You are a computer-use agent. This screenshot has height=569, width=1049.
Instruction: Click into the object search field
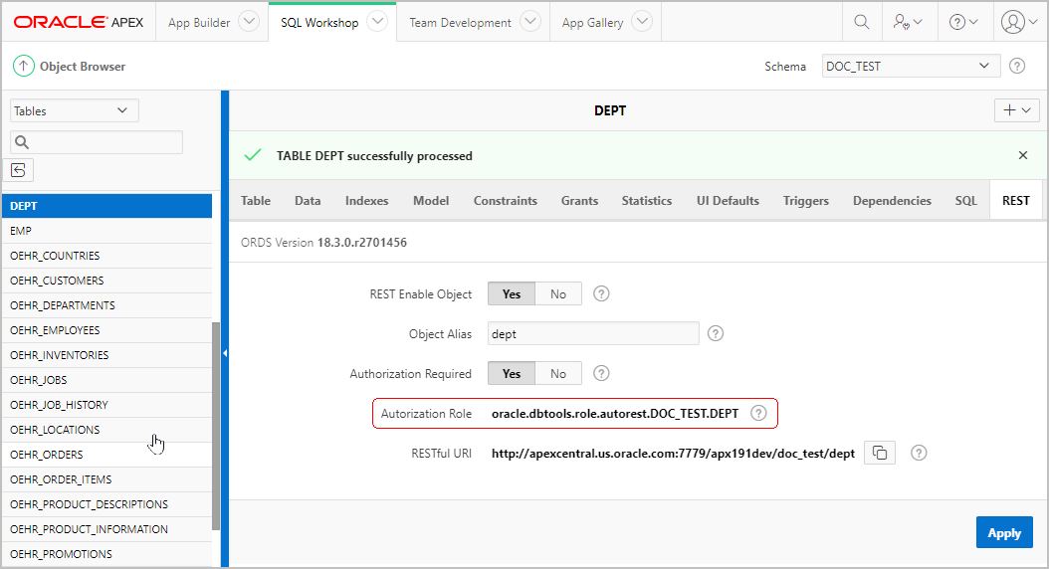coord(97,141)
